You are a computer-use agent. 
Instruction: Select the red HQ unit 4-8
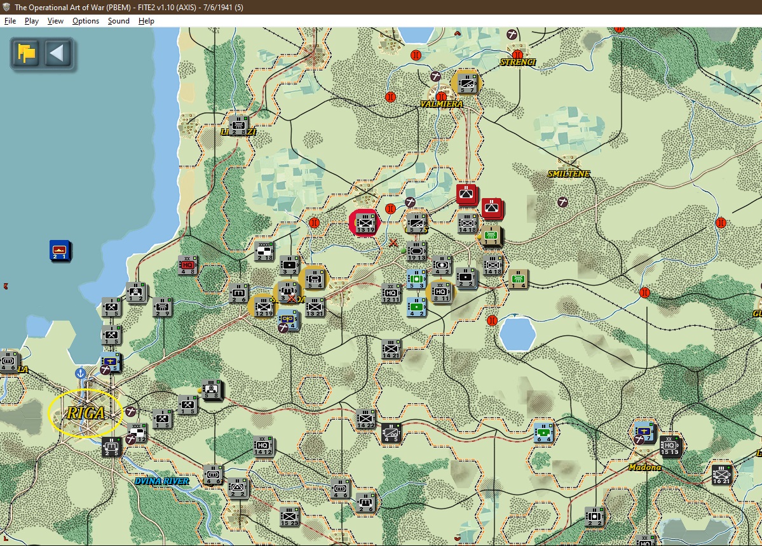187,266
